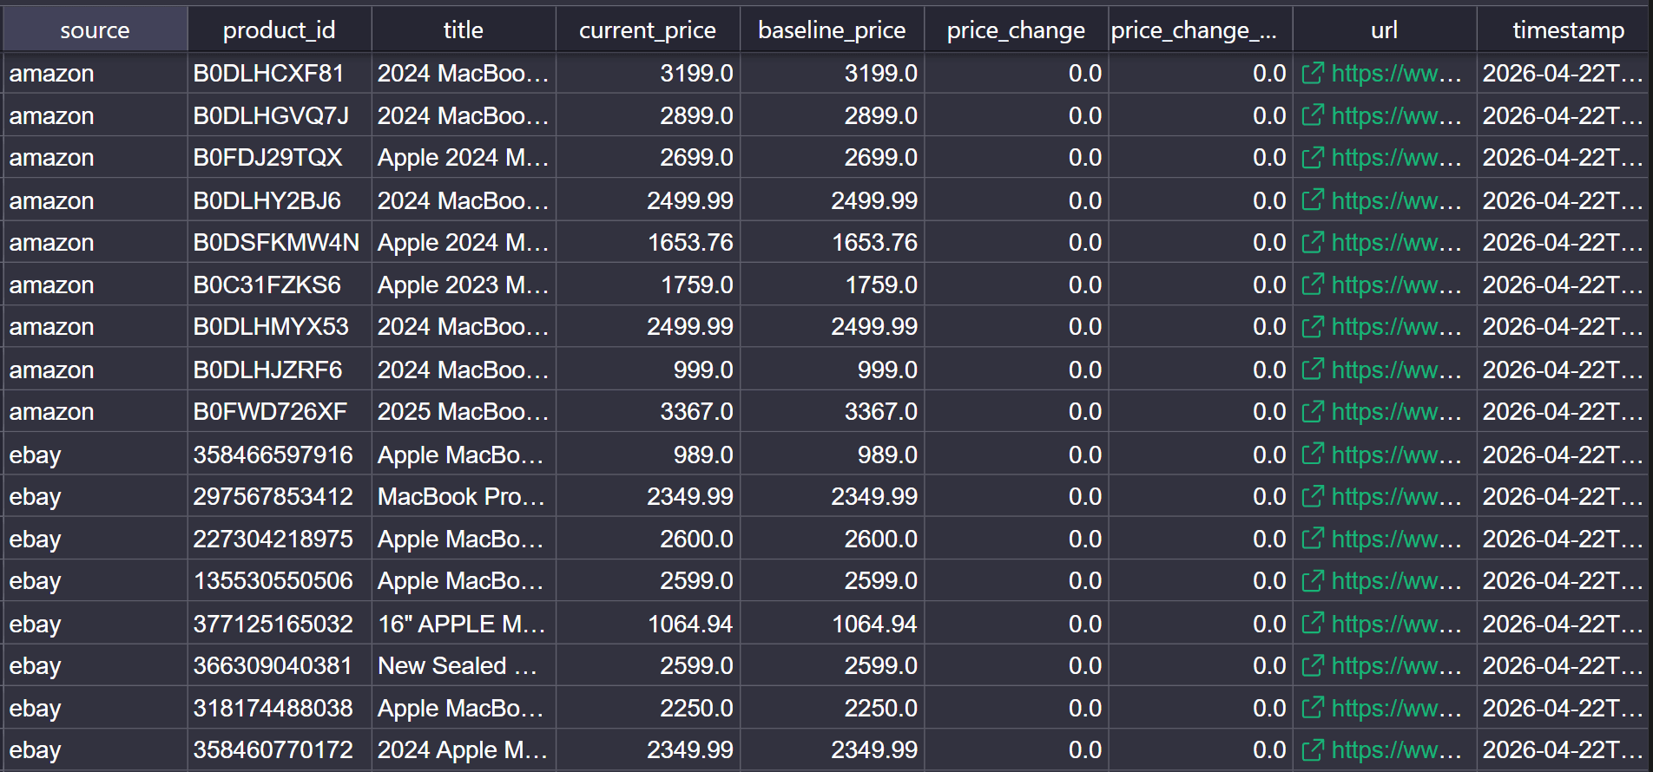This screenshot has width=1653, height=772.
Task: Sort by the price_change column header
Action: [x=1016, y=29]
